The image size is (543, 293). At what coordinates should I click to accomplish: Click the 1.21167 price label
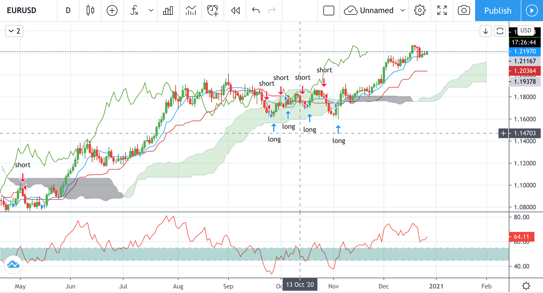[525, 61]
